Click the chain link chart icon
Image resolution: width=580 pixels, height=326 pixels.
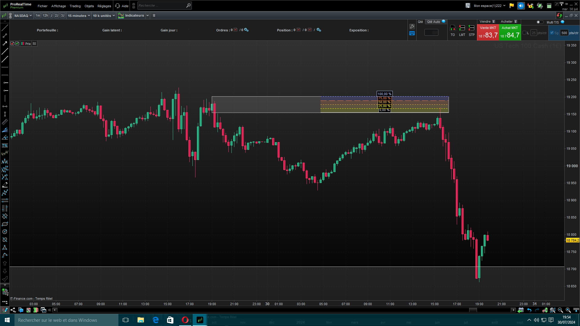tap(11, 15)
